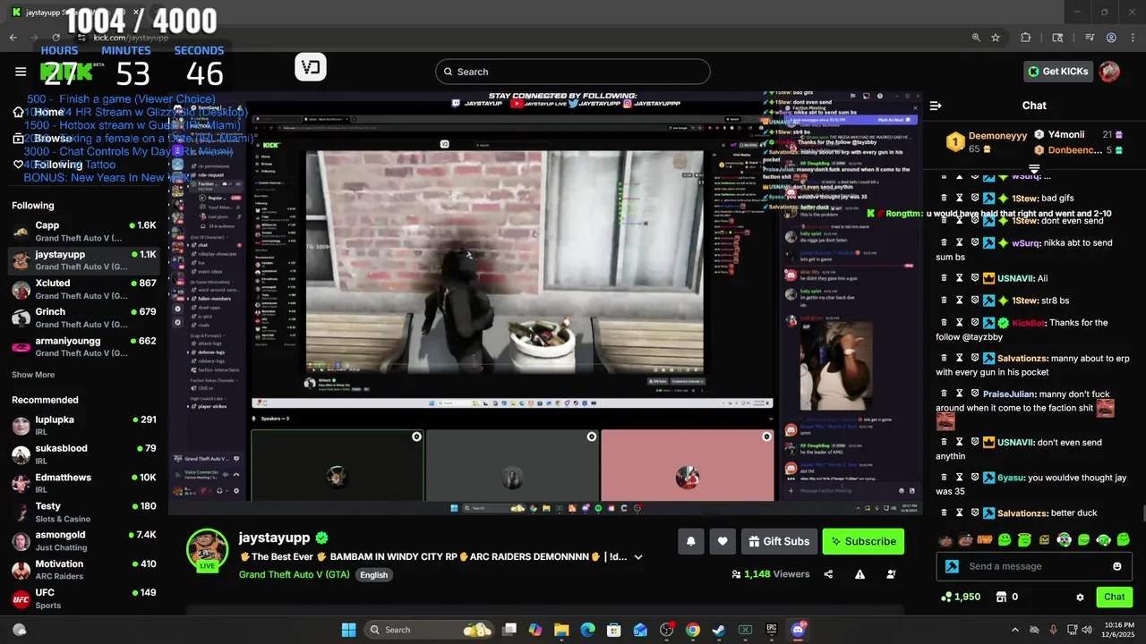
Task: Expand the stream title chevron
Action: pos(638,556)
